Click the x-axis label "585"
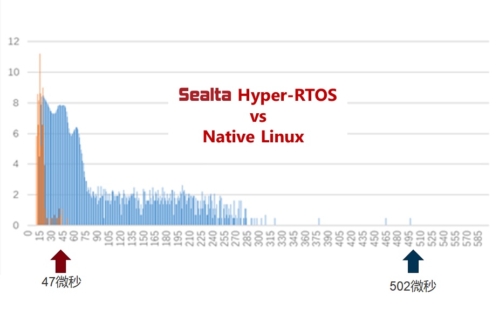499x310 pixels. coord(479,238)
